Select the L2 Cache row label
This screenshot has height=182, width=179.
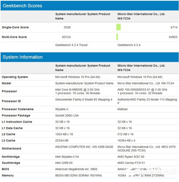pos(8,134)
